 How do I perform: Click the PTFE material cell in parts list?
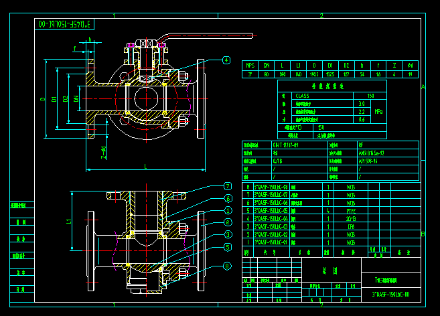pyautogui.click(x=350, y=210)
